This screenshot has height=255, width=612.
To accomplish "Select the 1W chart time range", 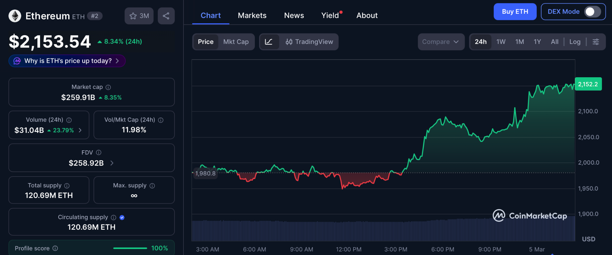I will tap(501, 42).
